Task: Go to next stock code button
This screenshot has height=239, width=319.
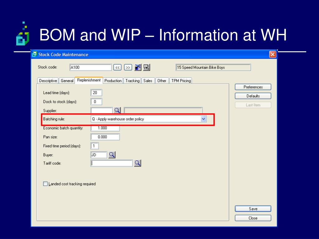Action: (x=128, y=68)
